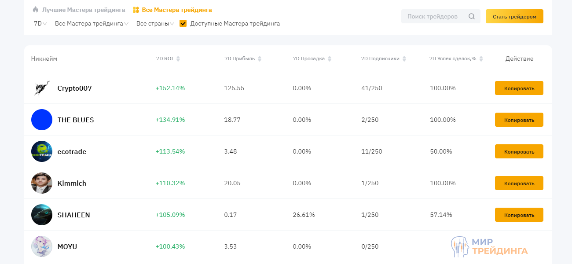Click Копировать for Kimmich
Viewport: 572px width, 264px height.
(519, 183)
